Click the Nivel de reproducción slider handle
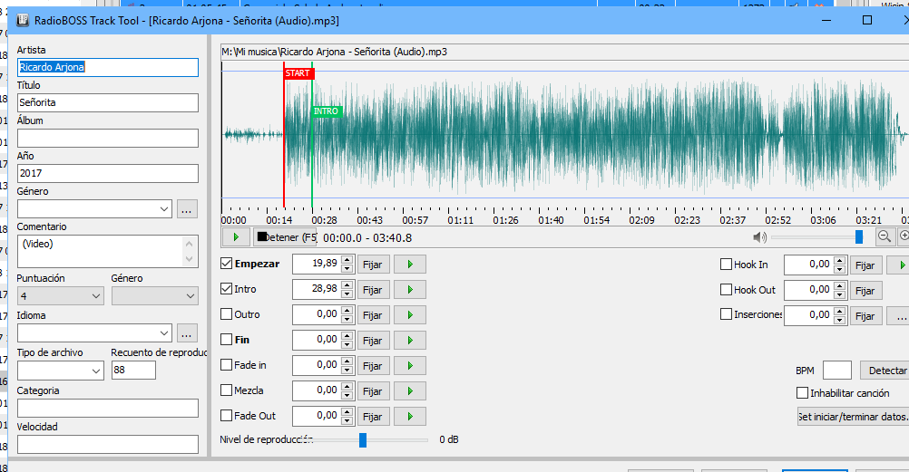The image size is (909, 472). 363,440
